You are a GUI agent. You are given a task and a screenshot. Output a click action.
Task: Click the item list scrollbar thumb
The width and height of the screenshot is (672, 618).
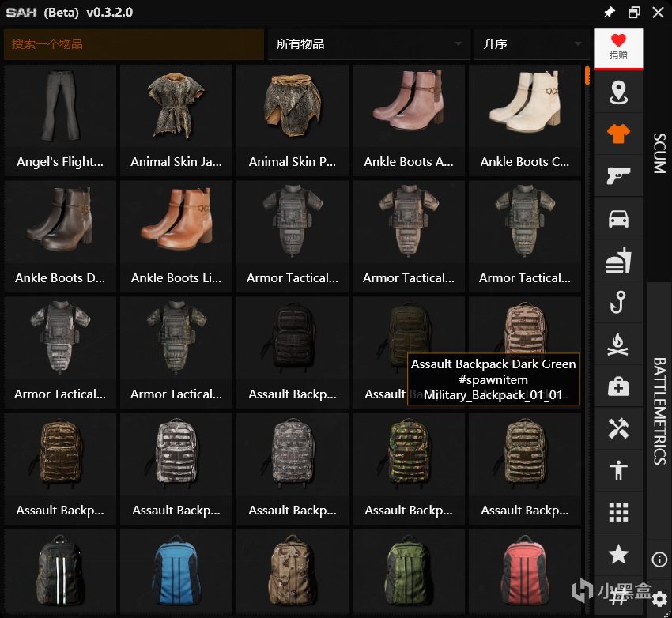pos(587,75)
